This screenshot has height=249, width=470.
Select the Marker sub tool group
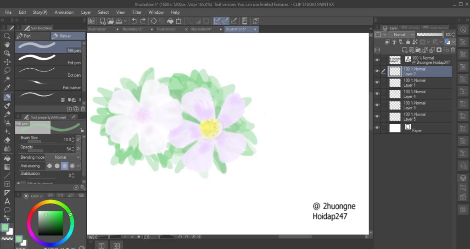pyautogui.click(x=68, y=36)
